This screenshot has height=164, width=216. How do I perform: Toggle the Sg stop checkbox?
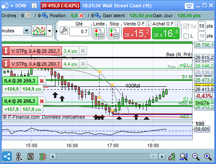(186, 26)
